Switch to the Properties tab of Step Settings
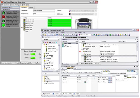 tap(64, 69)
